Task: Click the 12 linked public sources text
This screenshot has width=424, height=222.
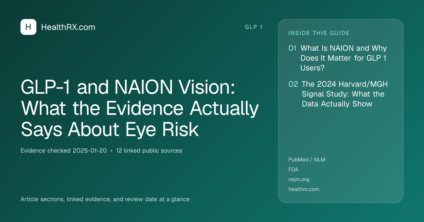Action: tap(149, 150)
